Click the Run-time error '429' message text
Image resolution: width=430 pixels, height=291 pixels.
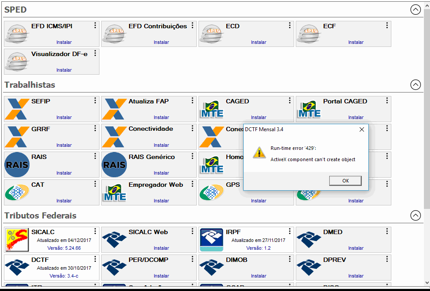[x=293, y=149]
